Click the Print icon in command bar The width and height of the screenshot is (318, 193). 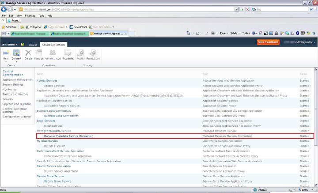(x=212, y=33)
